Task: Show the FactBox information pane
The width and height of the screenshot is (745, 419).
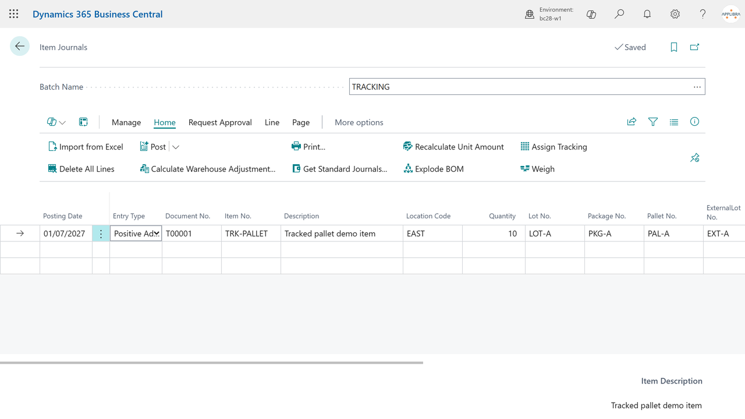Action: (694, 122)
